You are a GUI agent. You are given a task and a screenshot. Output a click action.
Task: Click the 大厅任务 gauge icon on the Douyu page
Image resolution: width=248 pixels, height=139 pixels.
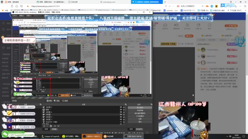tap(165, 25)
